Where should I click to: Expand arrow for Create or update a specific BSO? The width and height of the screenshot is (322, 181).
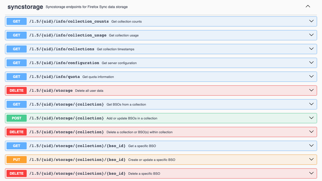pos(311,159)
